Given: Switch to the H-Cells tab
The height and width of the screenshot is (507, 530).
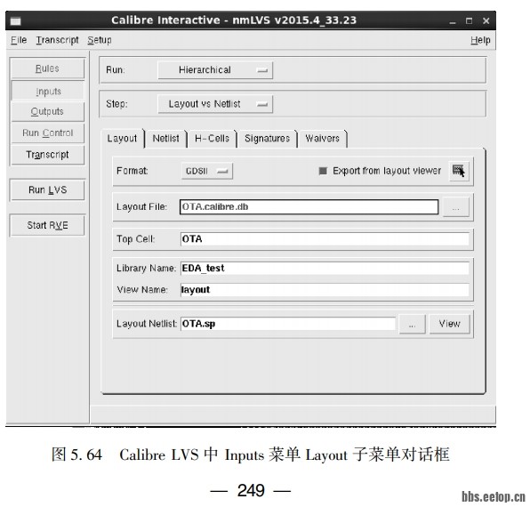Looking at the screenshot, I should coord(212,138).
